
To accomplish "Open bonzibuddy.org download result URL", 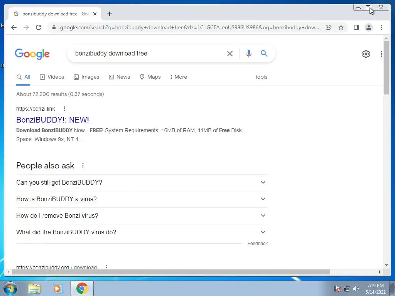I will click(56, 267).
